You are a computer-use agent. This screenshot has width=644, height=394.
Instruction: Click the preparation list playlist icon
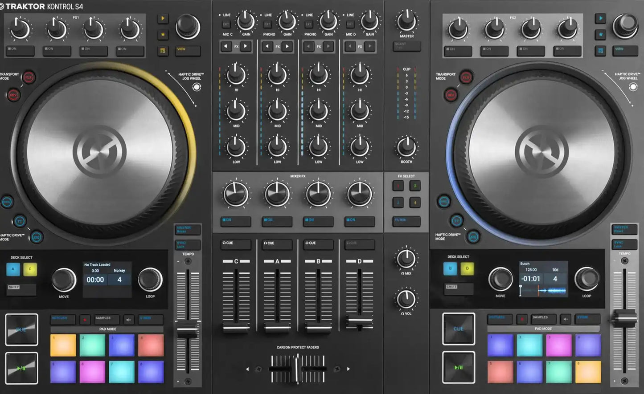point(163,51)
